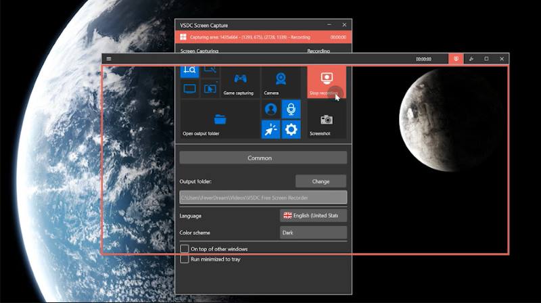Screen dimensions: 541x303
Task: Toggle the webcam overlay user tile
Action: coord(271,110)
